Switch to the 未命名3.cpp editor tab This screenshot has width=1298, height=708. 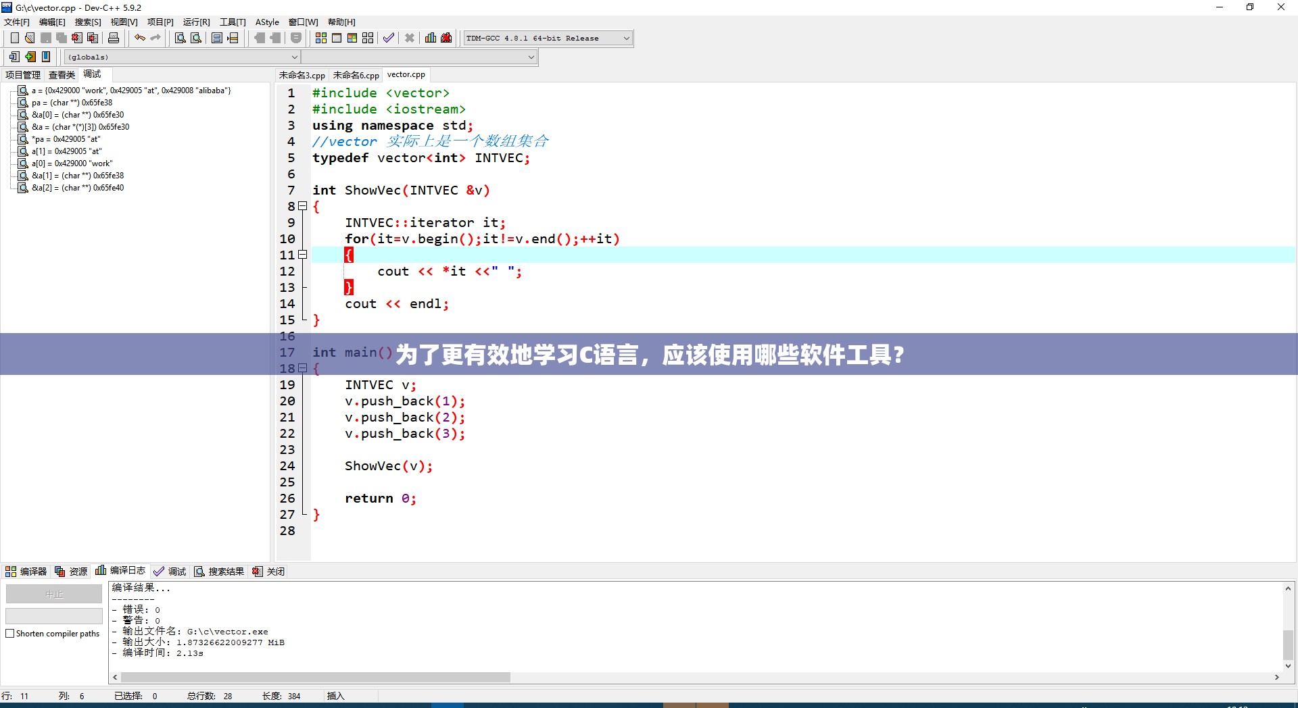pyautogui.click(x=302, y=76)
